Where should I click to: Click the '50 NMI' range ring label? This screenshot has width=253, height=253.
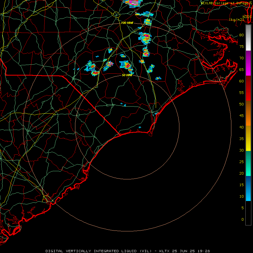tap(127, 75)
